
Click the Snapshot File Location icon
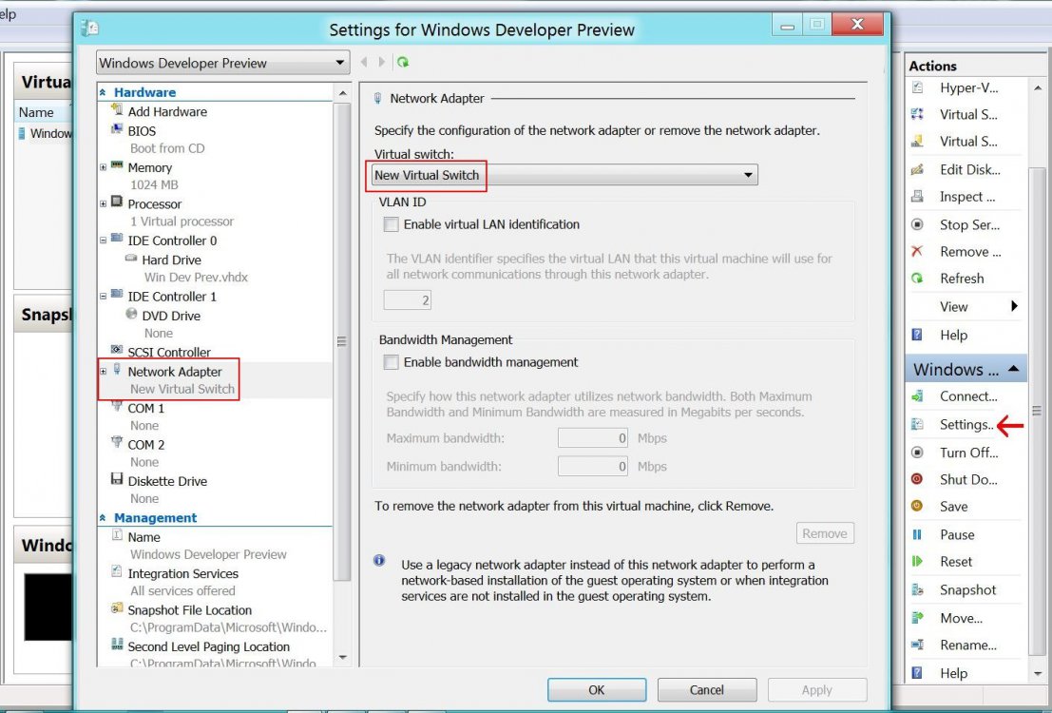point(117,609)
